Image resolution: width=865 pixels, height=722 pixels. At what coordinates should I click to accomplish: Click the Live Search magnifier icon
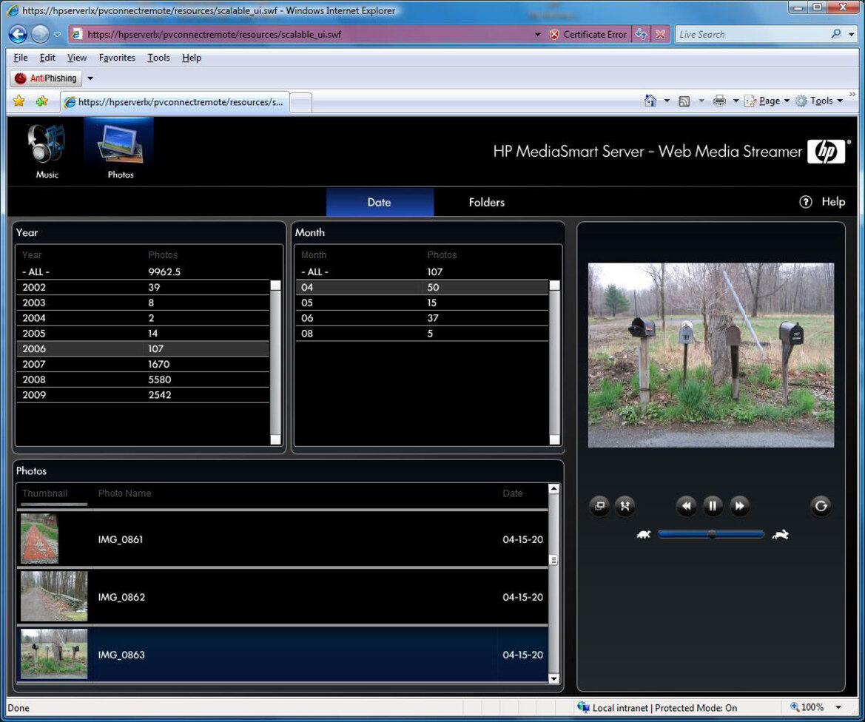tap(836, 34)
